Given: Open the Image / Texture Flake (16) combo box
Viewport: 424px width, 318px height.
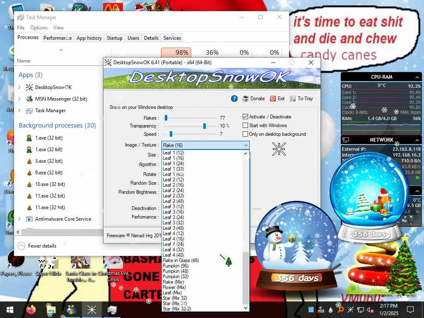Looking at the screenshot, I should point(205,145).
